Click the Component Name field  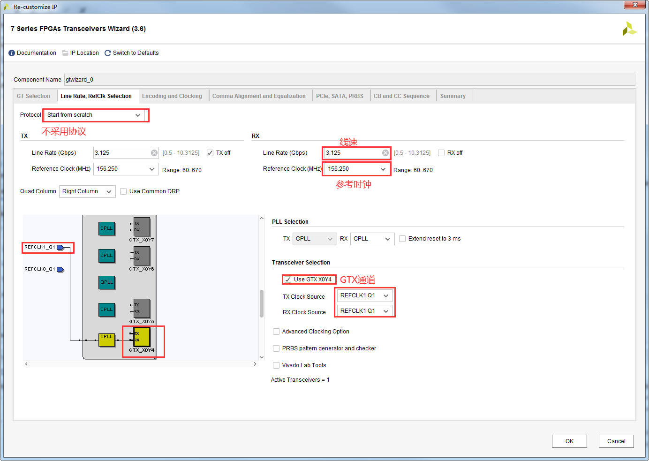349,80
